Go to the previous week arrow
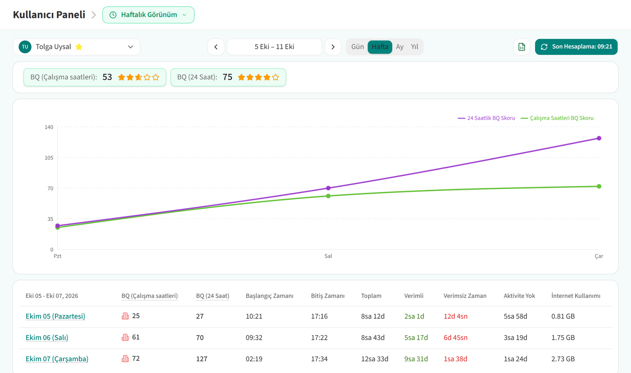631x373 pixels. tap(216, 47)
